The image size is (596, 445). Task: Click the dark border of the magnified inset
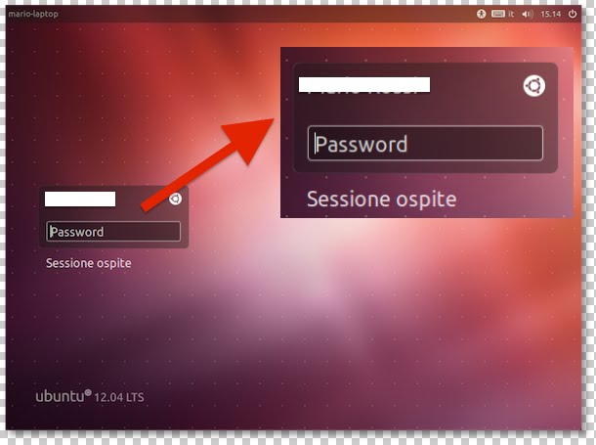click(x=286, y=133)
